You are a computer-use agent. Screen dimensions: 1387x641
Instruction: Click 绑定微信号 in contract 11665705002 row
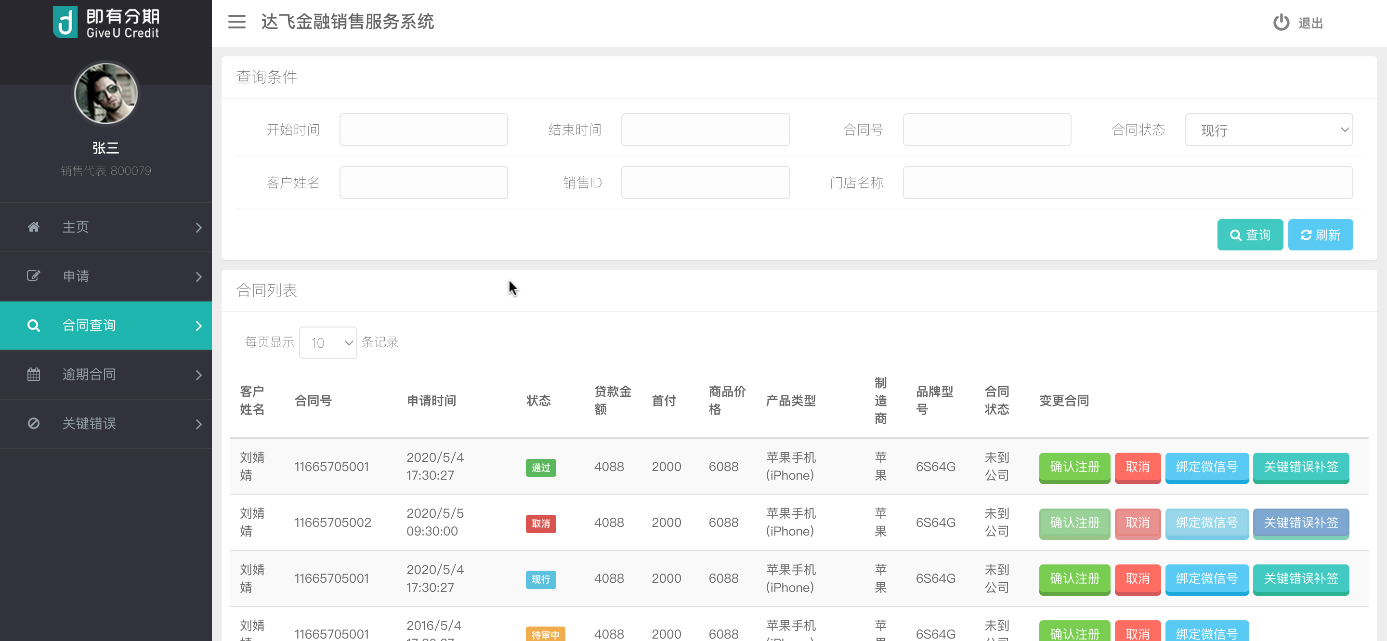click(1206, 523)
